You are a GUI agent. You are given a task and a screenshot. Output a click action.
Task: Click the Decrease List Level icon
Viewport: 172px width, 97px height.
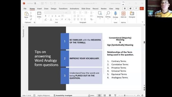point(75,16)
